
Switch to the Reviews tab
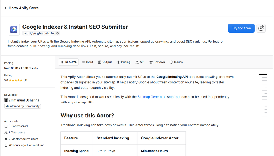(157, 62)
